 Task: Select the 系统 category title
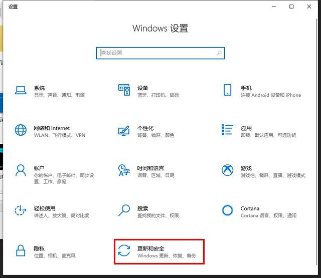coord(39,88)
